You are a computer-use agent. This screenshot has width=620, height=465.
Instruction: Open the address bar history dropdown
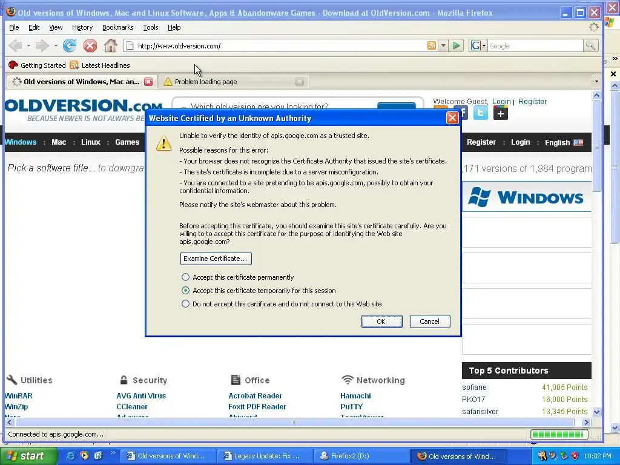click(443, 46)
